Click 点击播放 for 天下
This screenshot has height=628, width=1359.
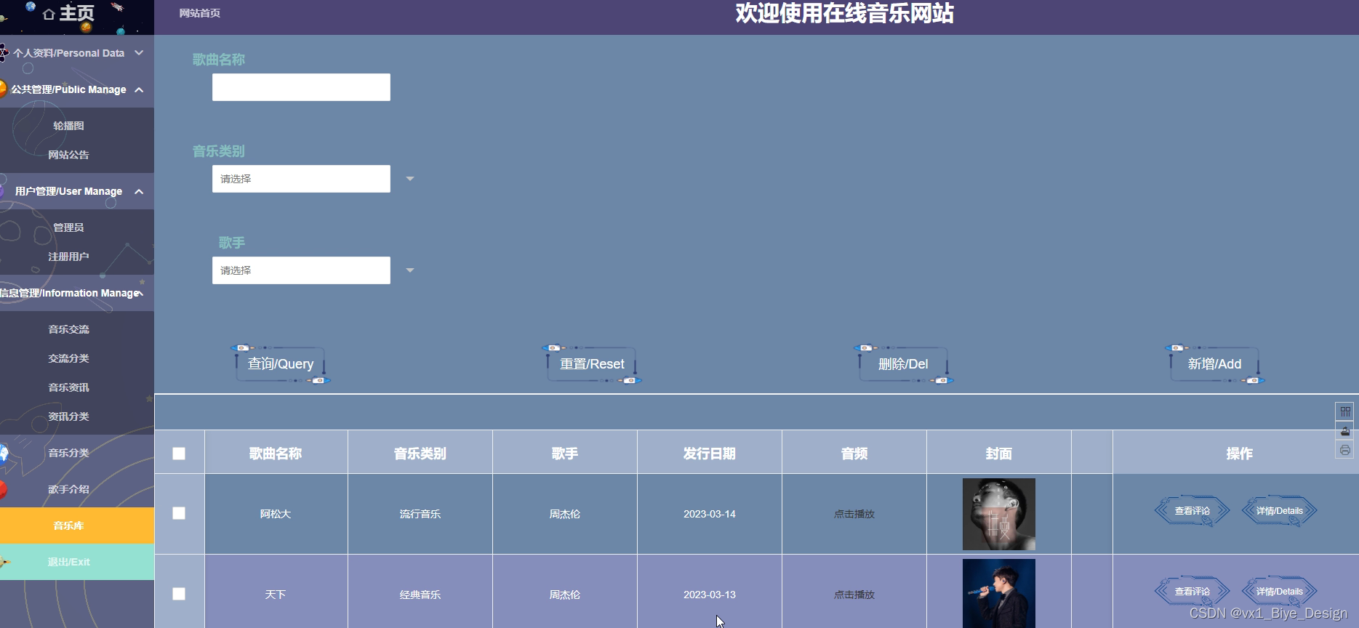click(854, 595)
